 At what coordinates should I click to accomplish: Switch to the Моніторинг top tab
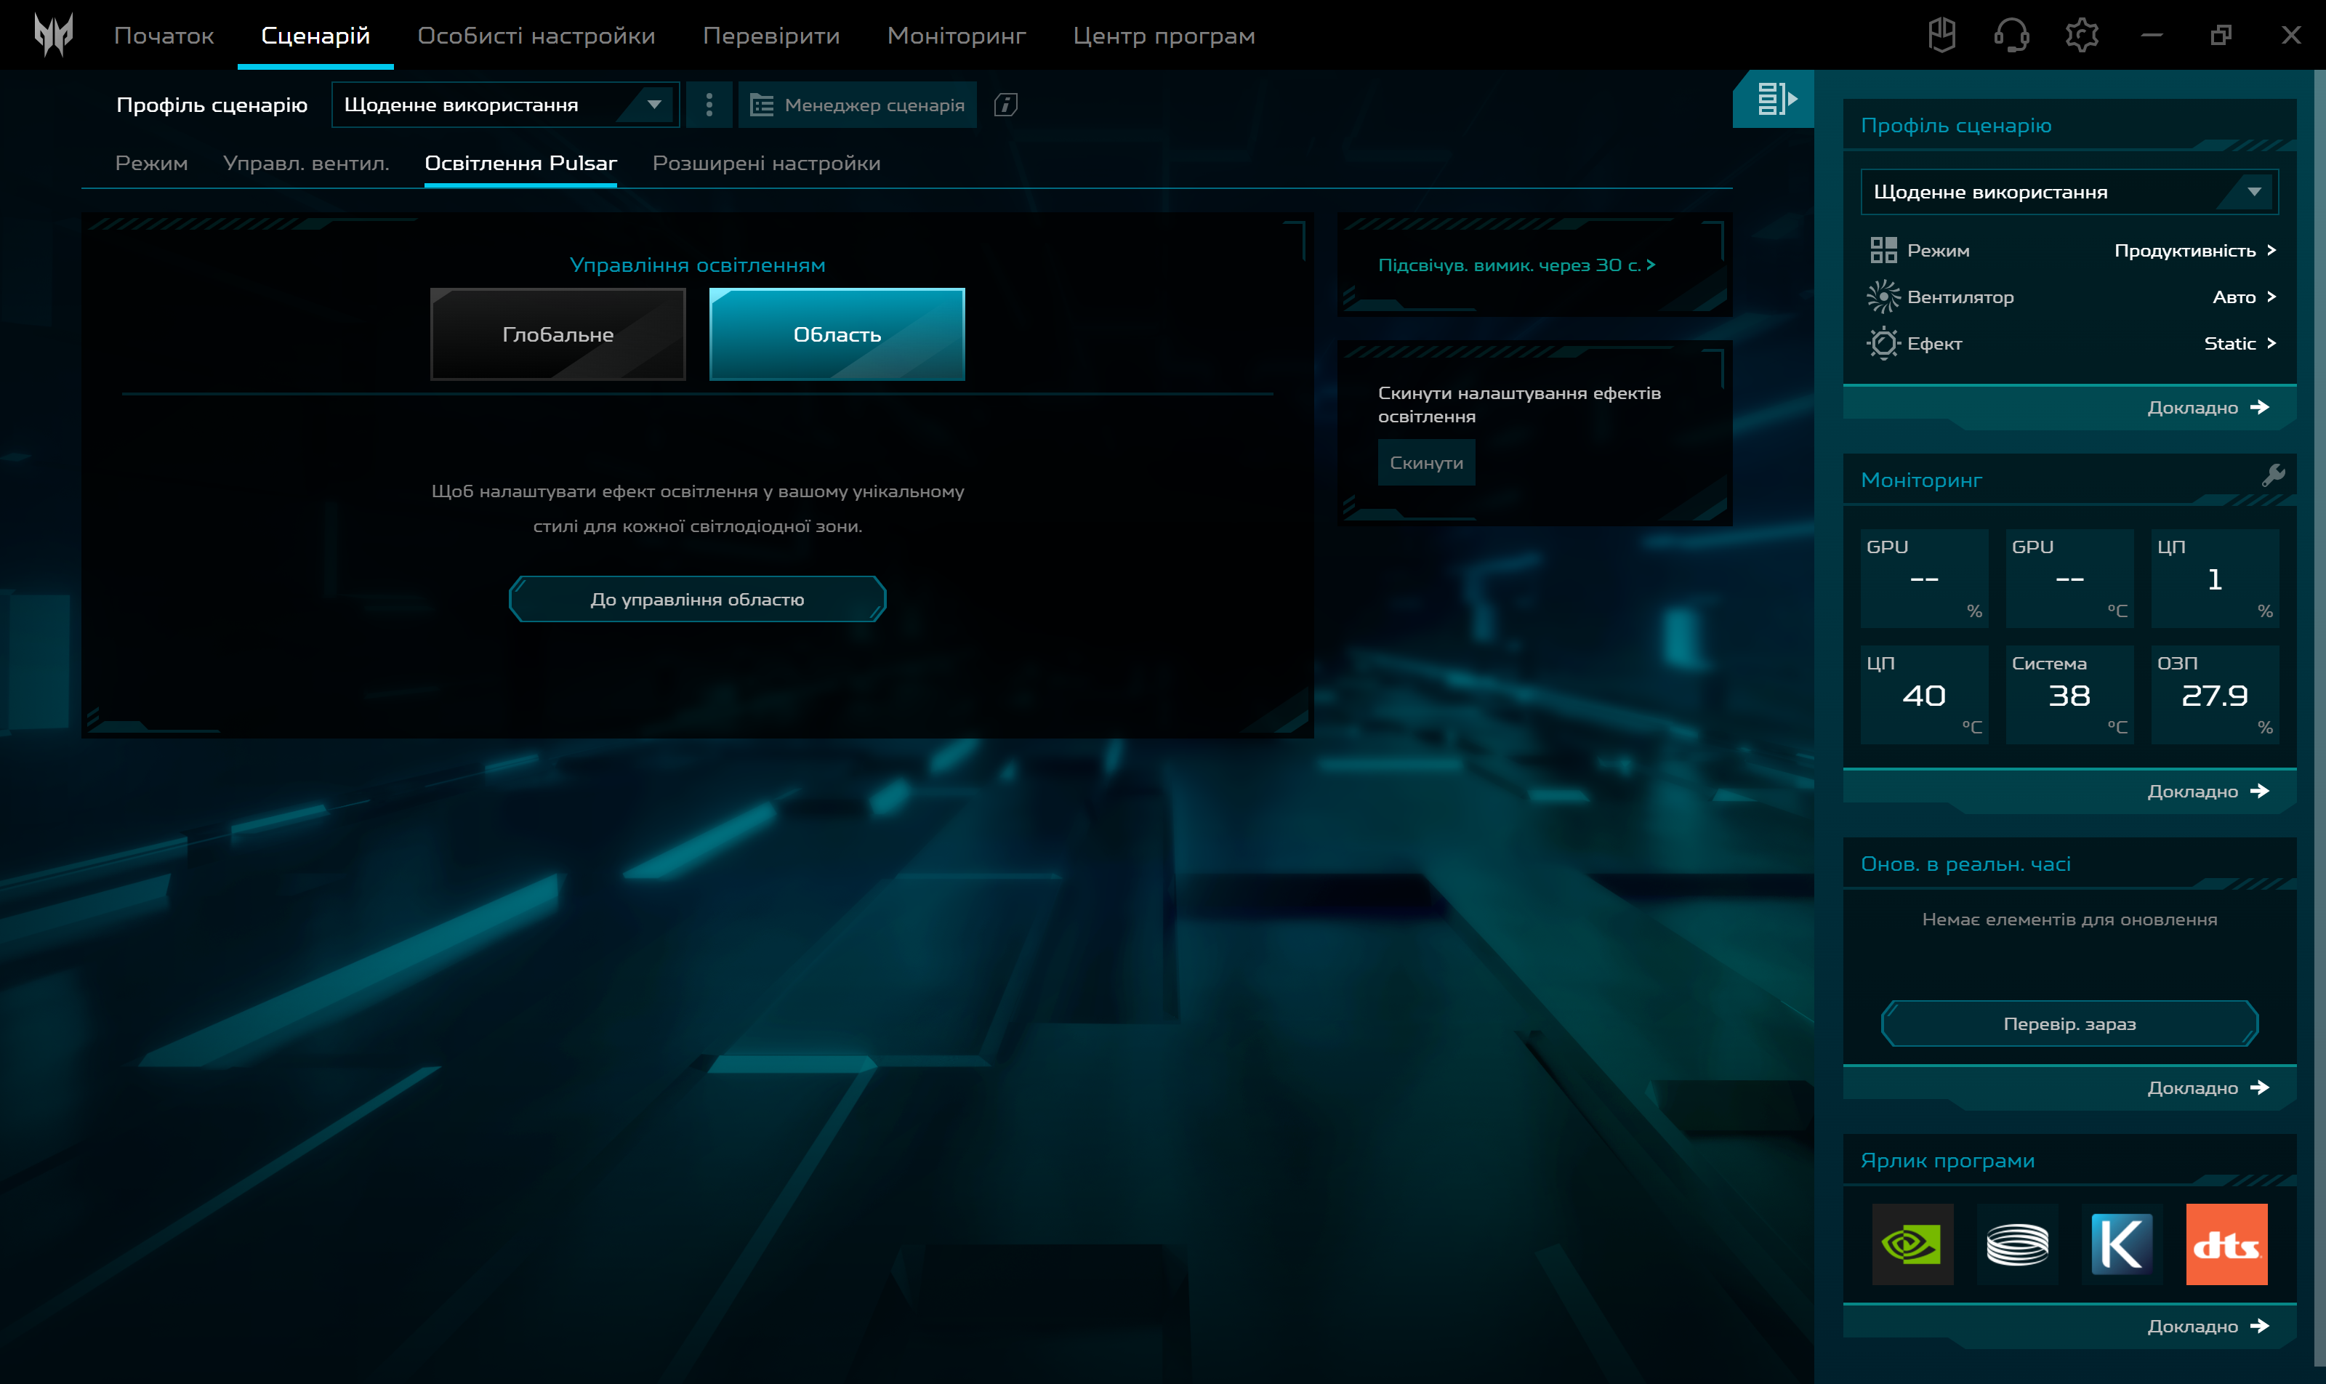pyautogui.click(x=956, y=36)
